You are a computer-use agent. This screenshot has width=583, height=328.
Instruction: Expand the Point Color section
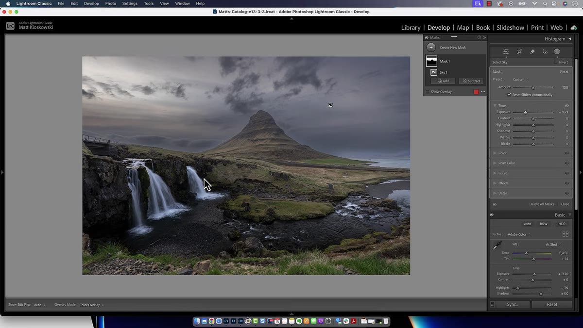(506, 163)
